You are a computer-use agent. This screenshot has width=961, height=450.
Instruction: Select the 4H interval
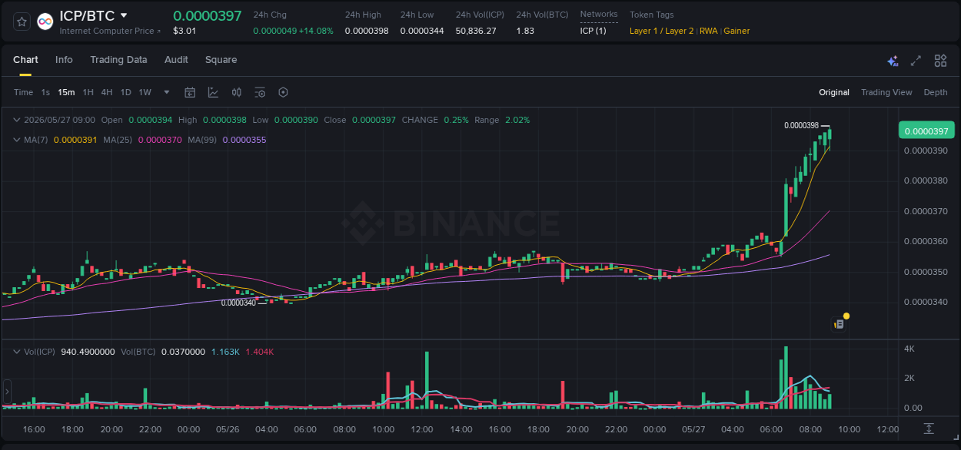(106, 92)
